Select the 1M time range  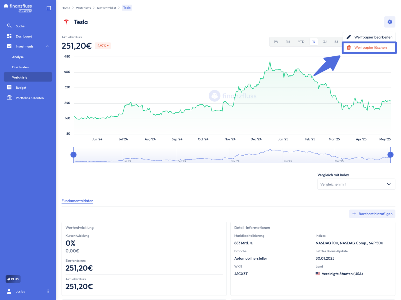288,42
